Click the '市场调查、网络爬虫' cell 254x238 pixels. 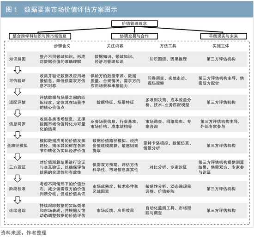[x=168, y=124]
